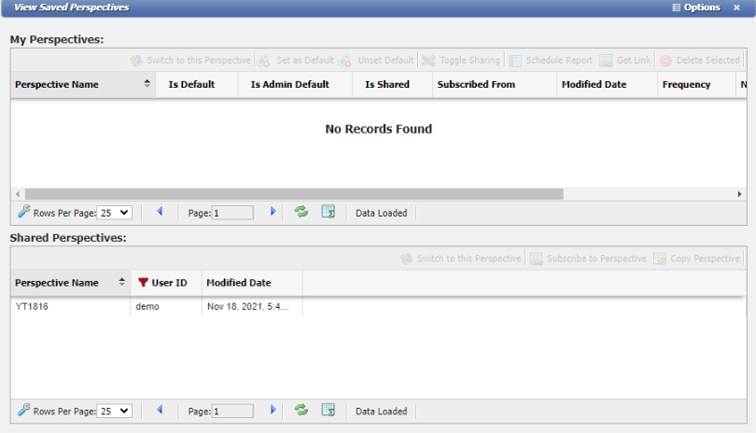Go to next page in My Perspectives
Image resolution: width=756 pixels, height=433 pixels.
273,213
